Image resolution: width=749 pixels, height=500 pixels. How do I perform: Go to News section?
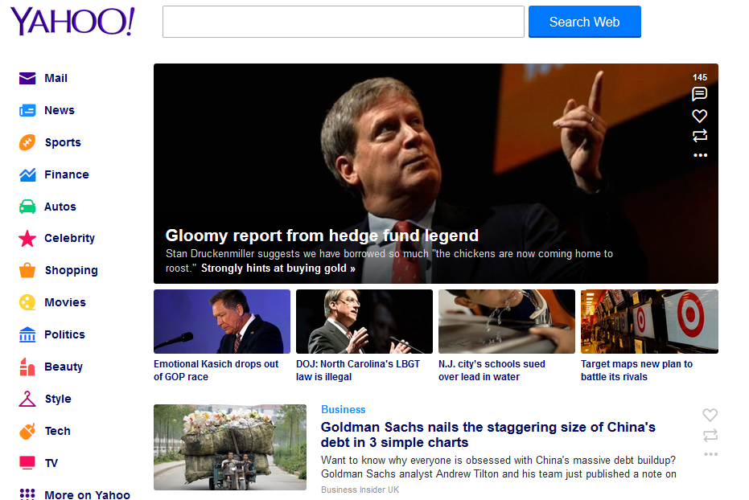[60, 111]
